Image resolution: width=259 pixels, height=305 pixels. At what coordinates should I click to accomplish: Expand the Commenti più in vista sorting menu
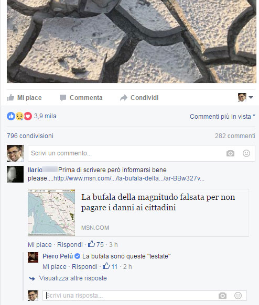point(222,117)
